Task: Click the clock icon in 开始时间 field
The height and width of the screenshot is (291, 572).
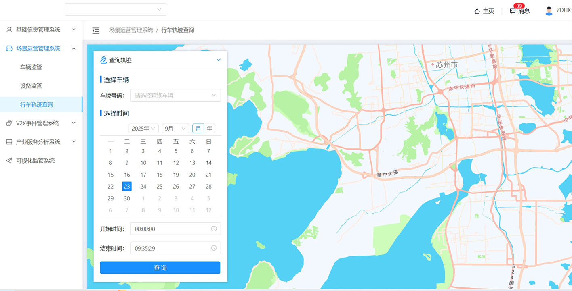Action: (x=214, y=229)
